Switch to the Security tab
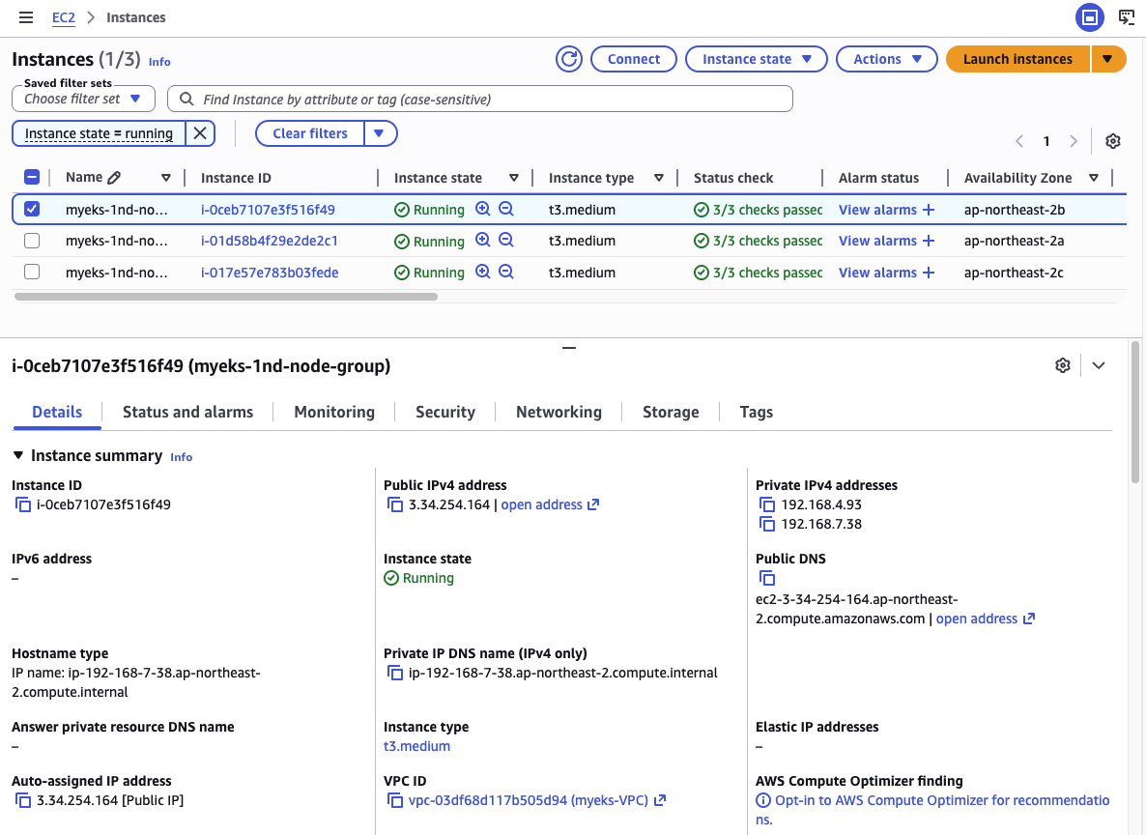Viewport: 1146px width, 835px height. [444, 412]
